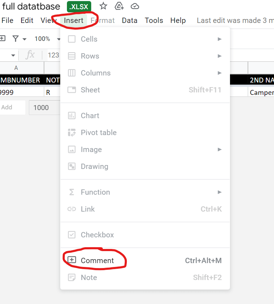The width and height of the screenshot is (274, 304).
Task: Choose Link from the Insert menu
Action: coord(88,209)
